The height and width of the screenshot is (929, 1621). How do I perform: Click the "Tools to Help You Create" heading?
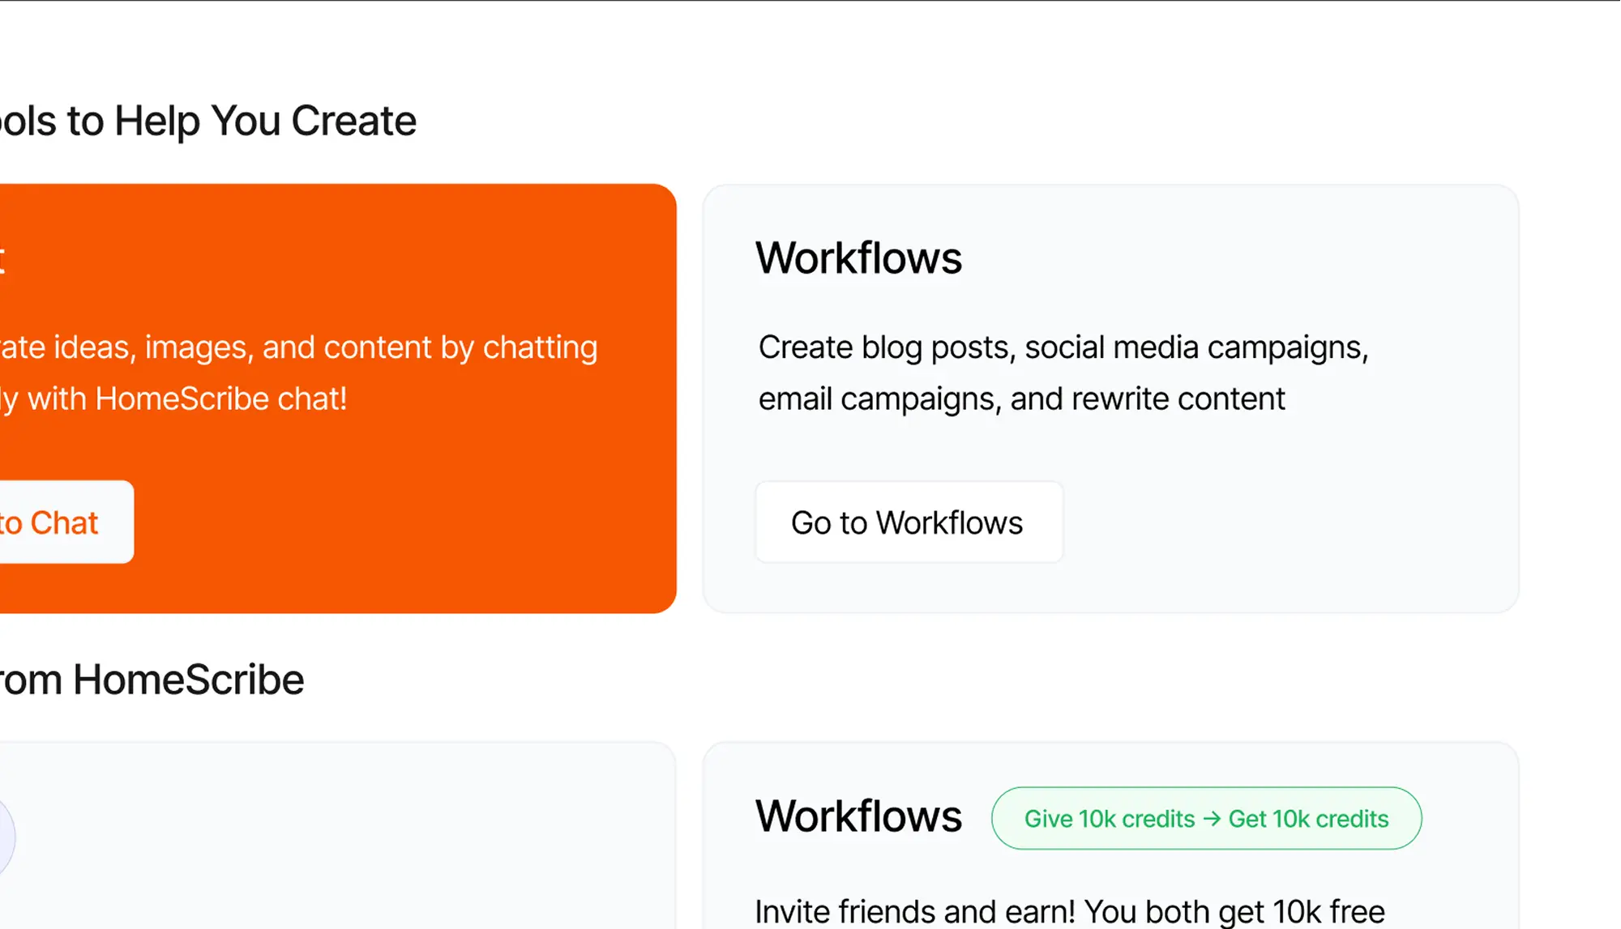point(207,121)
